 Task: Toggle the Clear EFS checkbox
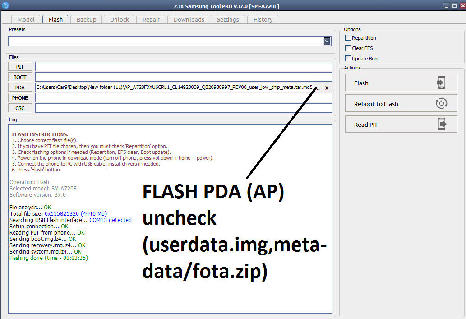(348, 48)
